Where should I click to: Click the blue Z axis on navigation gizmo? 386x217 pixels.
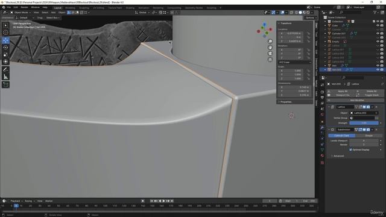[264, 25]
